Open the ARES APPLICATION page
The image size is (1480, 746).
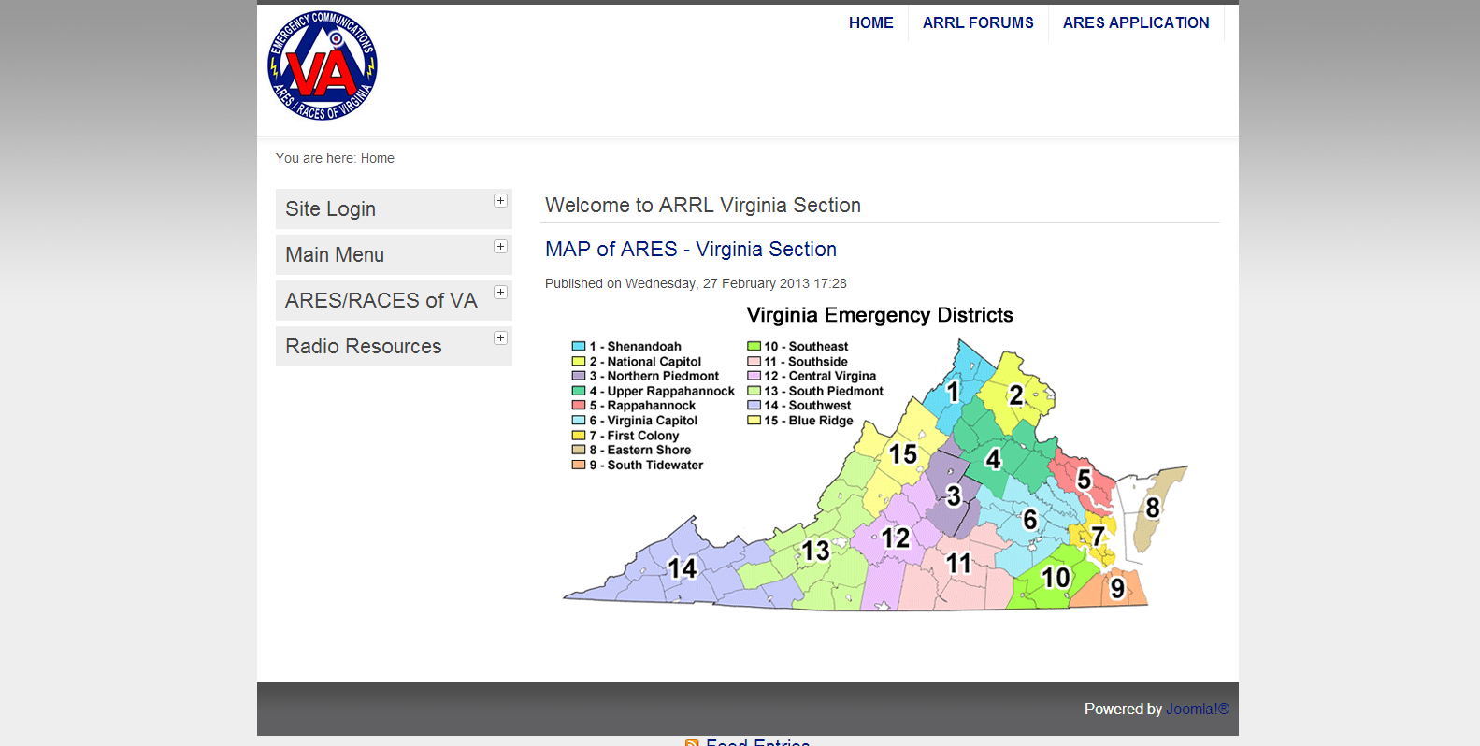[1136, 22]
